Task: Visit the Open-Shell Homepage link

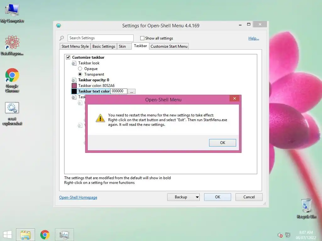Action: click(78, 197)
